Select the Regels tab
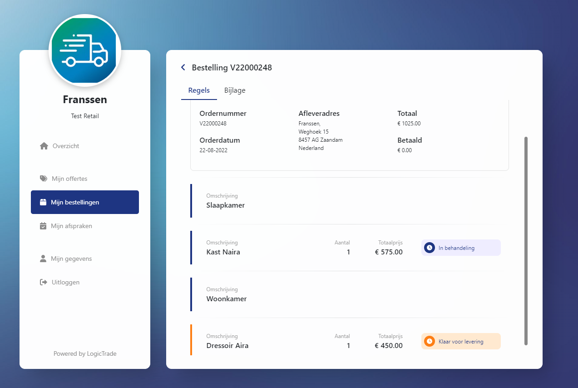The image size is (578, 388). click(x=199, y=90)
